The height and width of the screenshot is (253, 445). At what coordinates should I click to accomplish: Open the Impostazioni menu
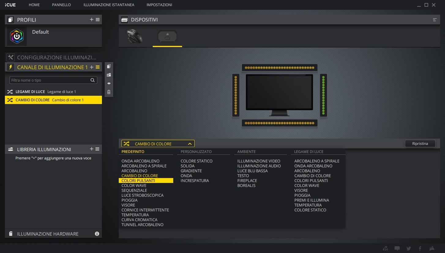pos(159,5)
